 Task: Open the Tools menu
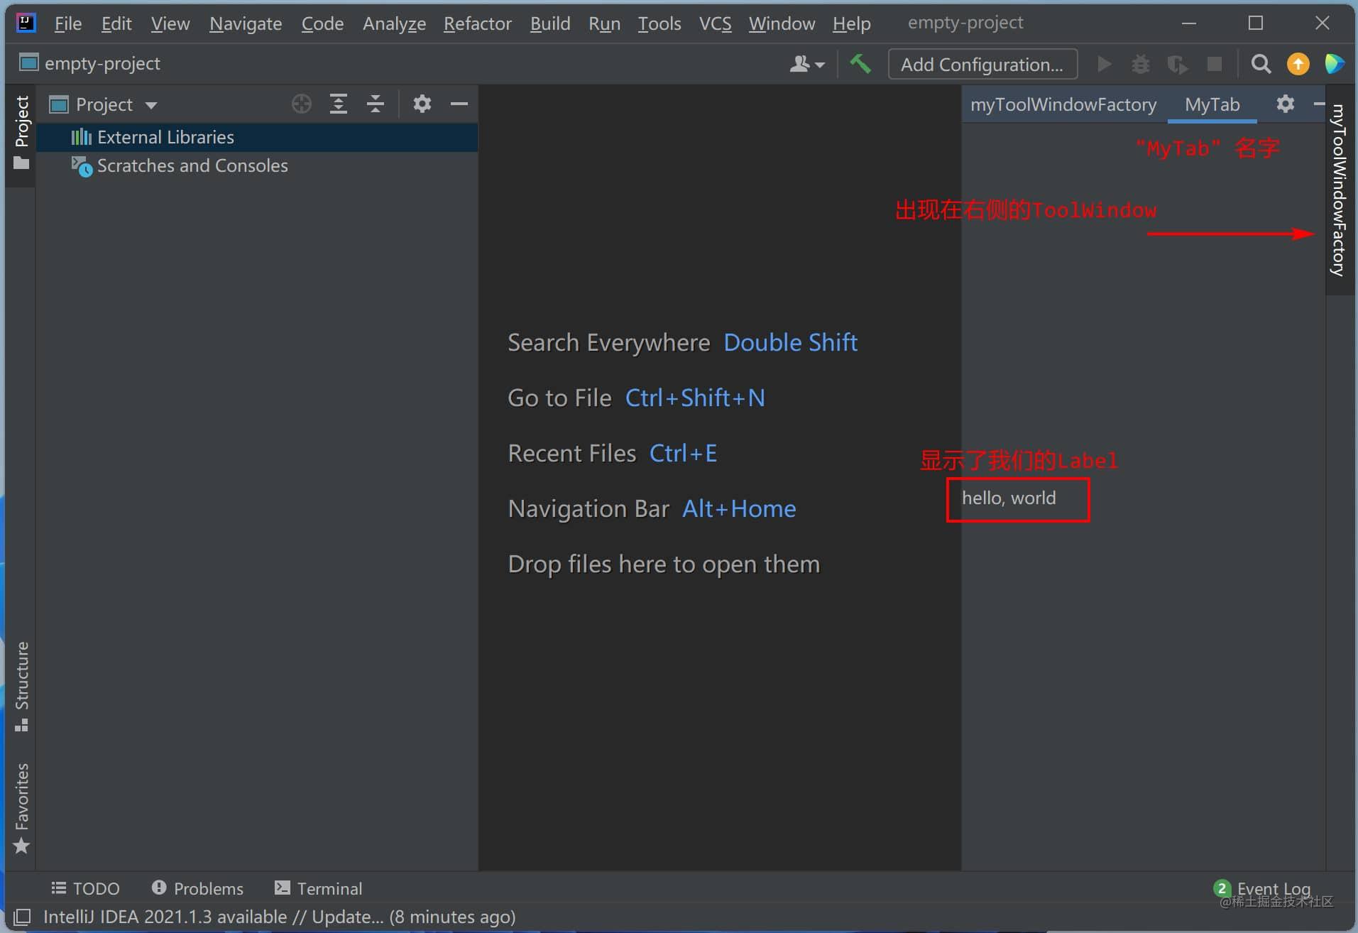(659, 23)
